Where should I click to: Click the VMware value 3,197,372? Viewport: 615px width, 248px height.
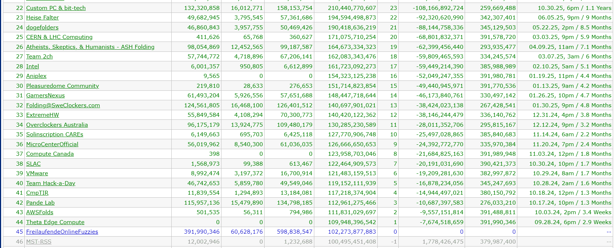pos(249,173)
